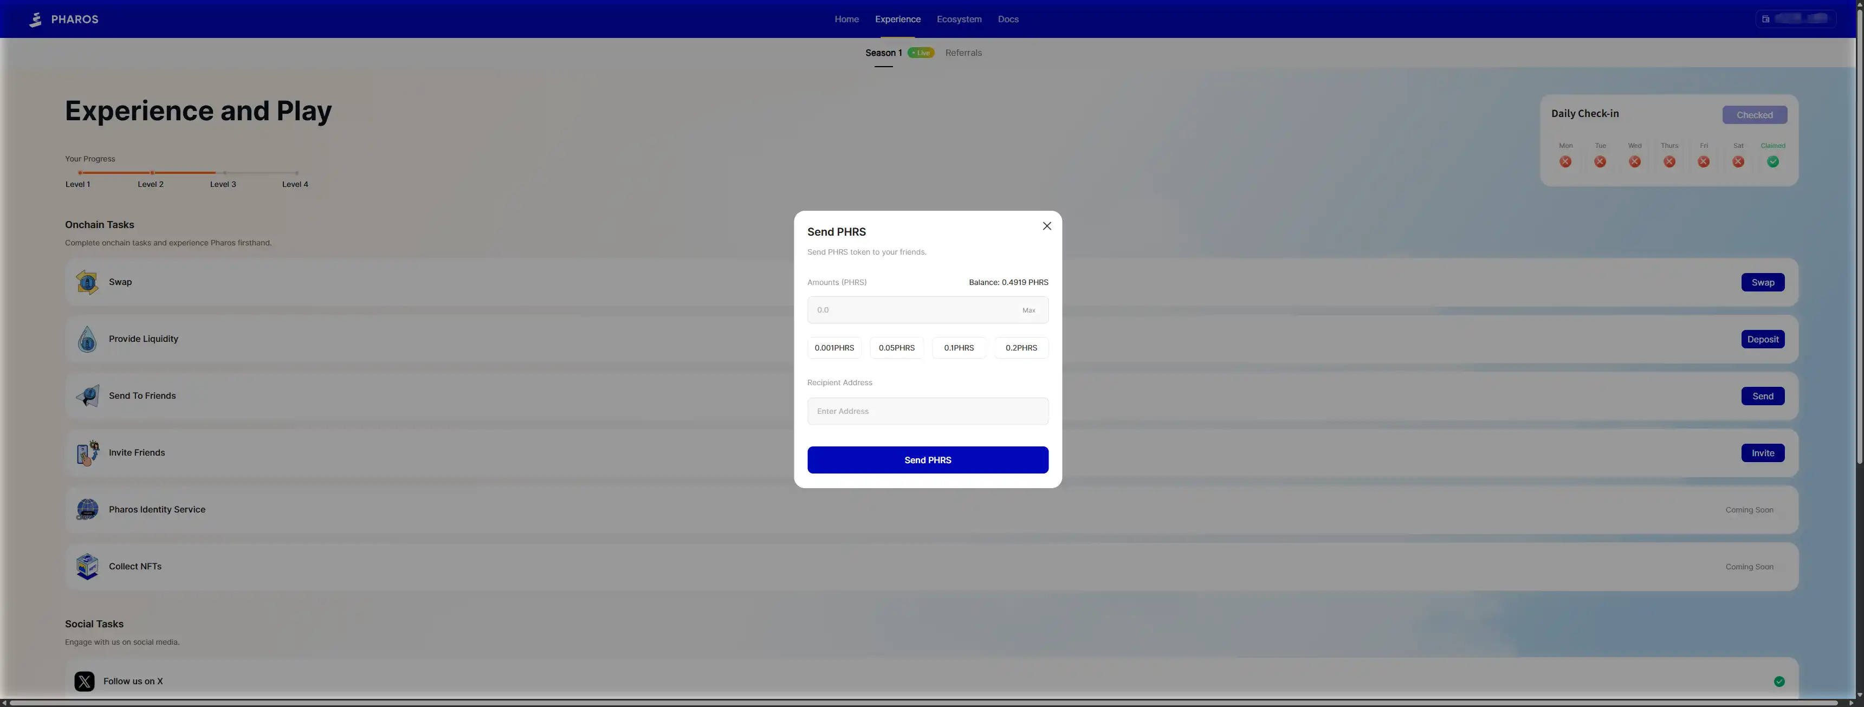
Task: Click Monday's missed check-in mark
Action: tap(1565, 162)
